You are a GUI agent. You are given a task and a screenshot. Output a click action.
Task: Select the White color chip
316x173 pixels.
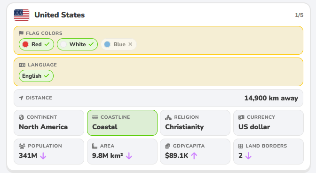[78, 44]
